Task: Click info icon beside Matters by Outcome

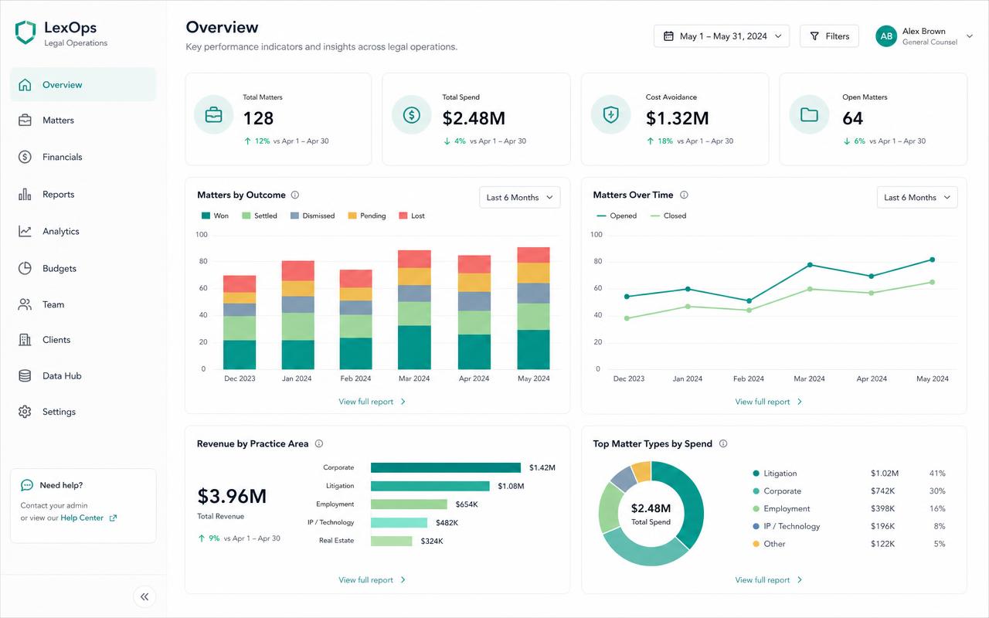Action: click(x=295, y=195)
